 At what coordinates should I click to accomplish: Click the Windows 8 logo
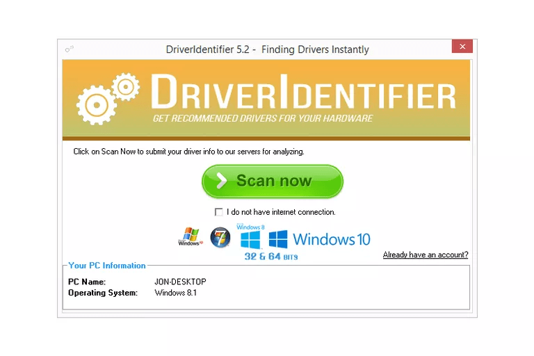point(250,236)
